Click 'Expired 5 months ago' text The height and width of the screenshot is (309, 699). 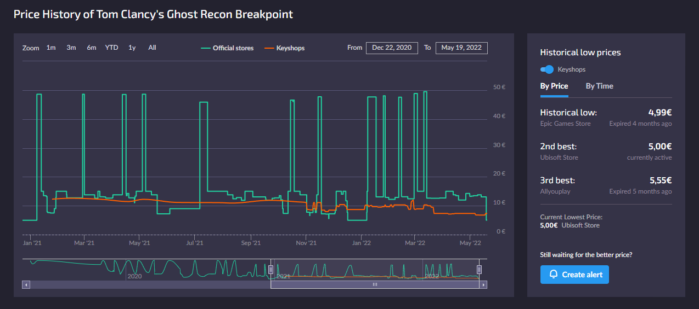click(x=640, y=191)
